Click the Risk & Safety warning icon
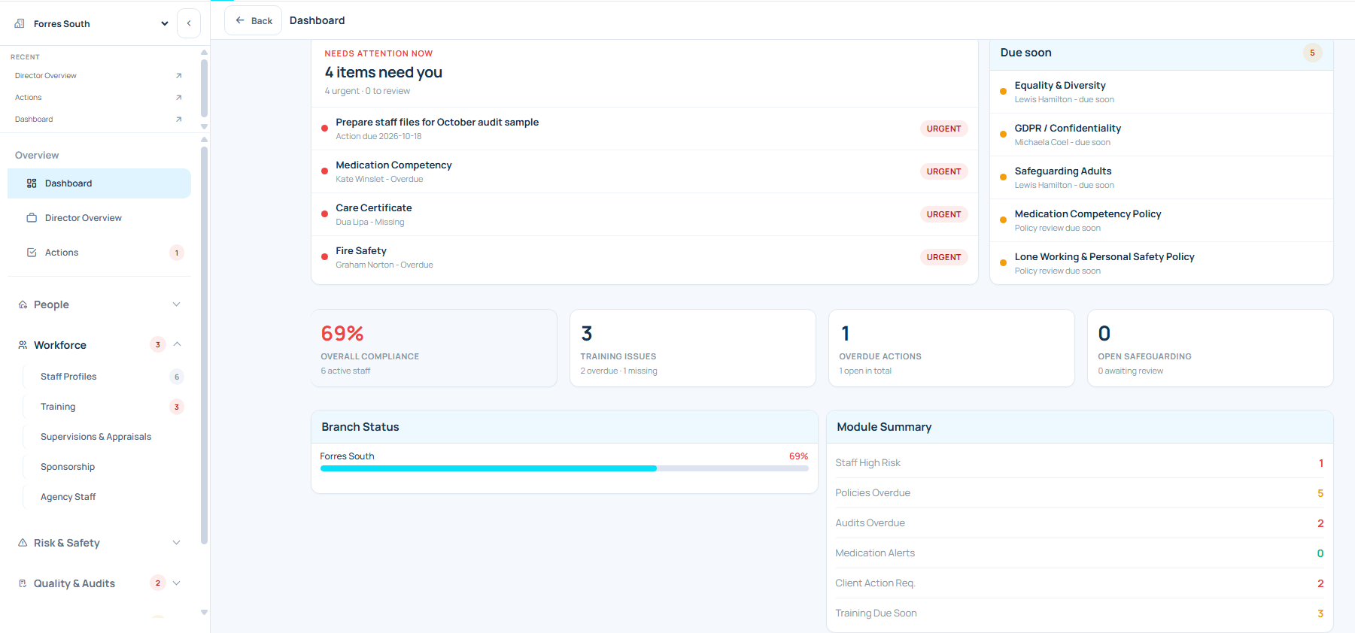This screenshot has width=1355, height=633. [x=23, y=543]
